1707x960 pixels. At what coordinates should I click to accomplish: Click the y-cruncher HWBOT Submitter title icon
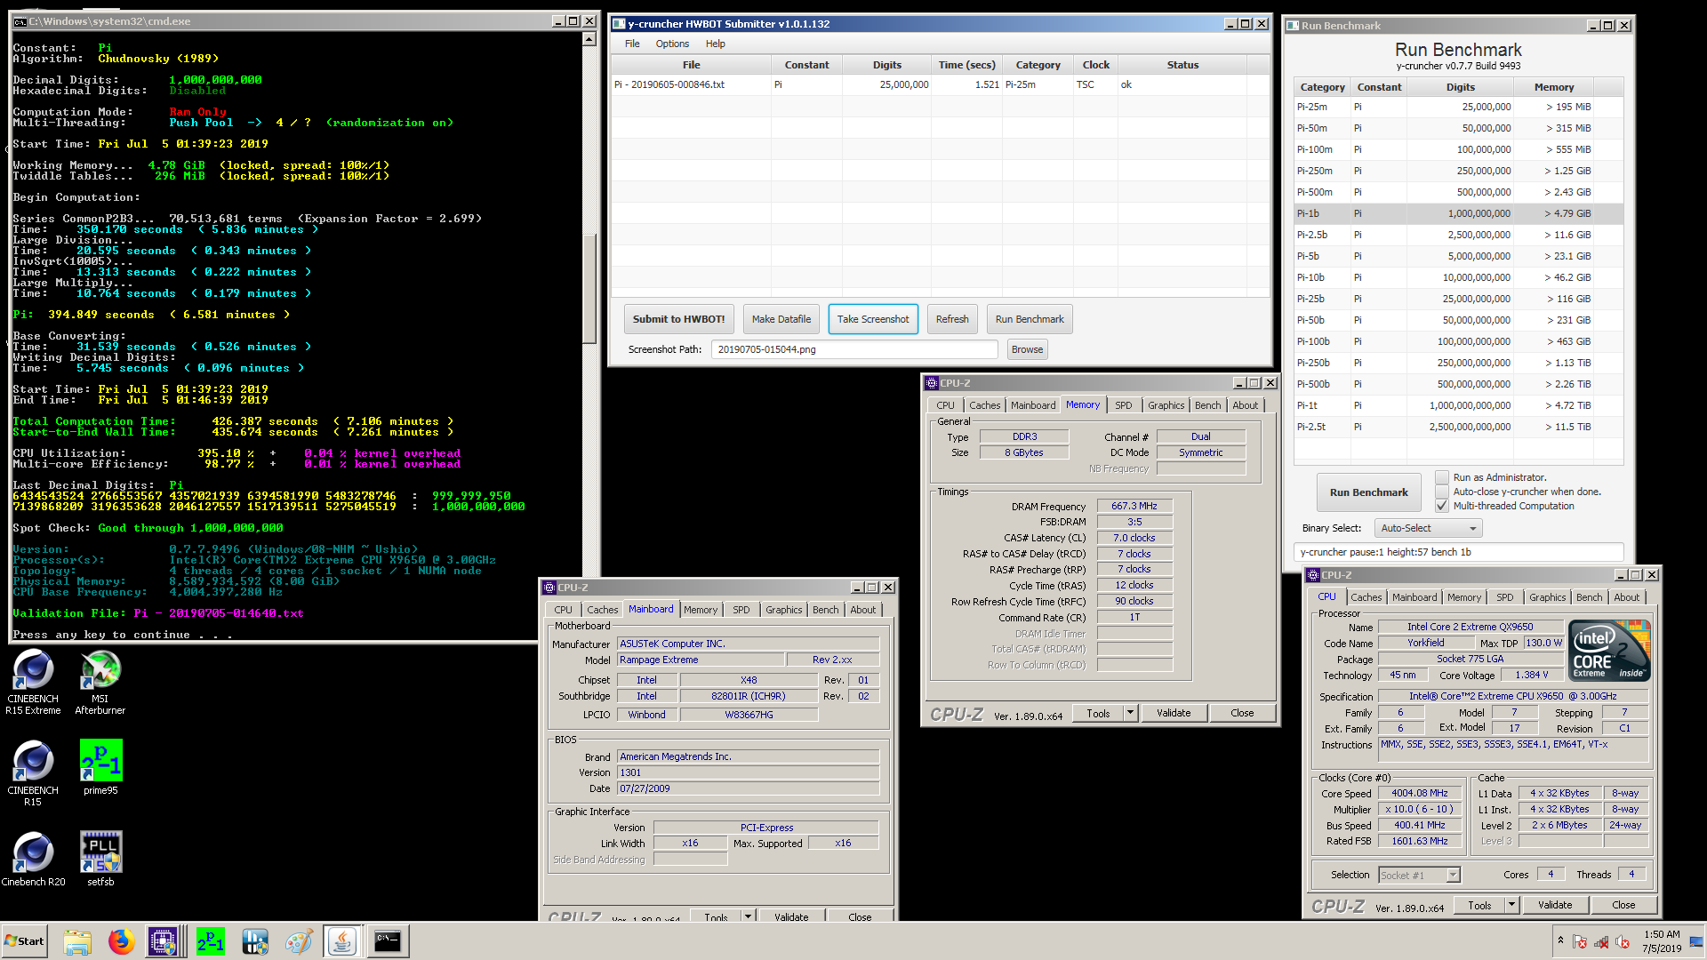[x=620, y=24]
